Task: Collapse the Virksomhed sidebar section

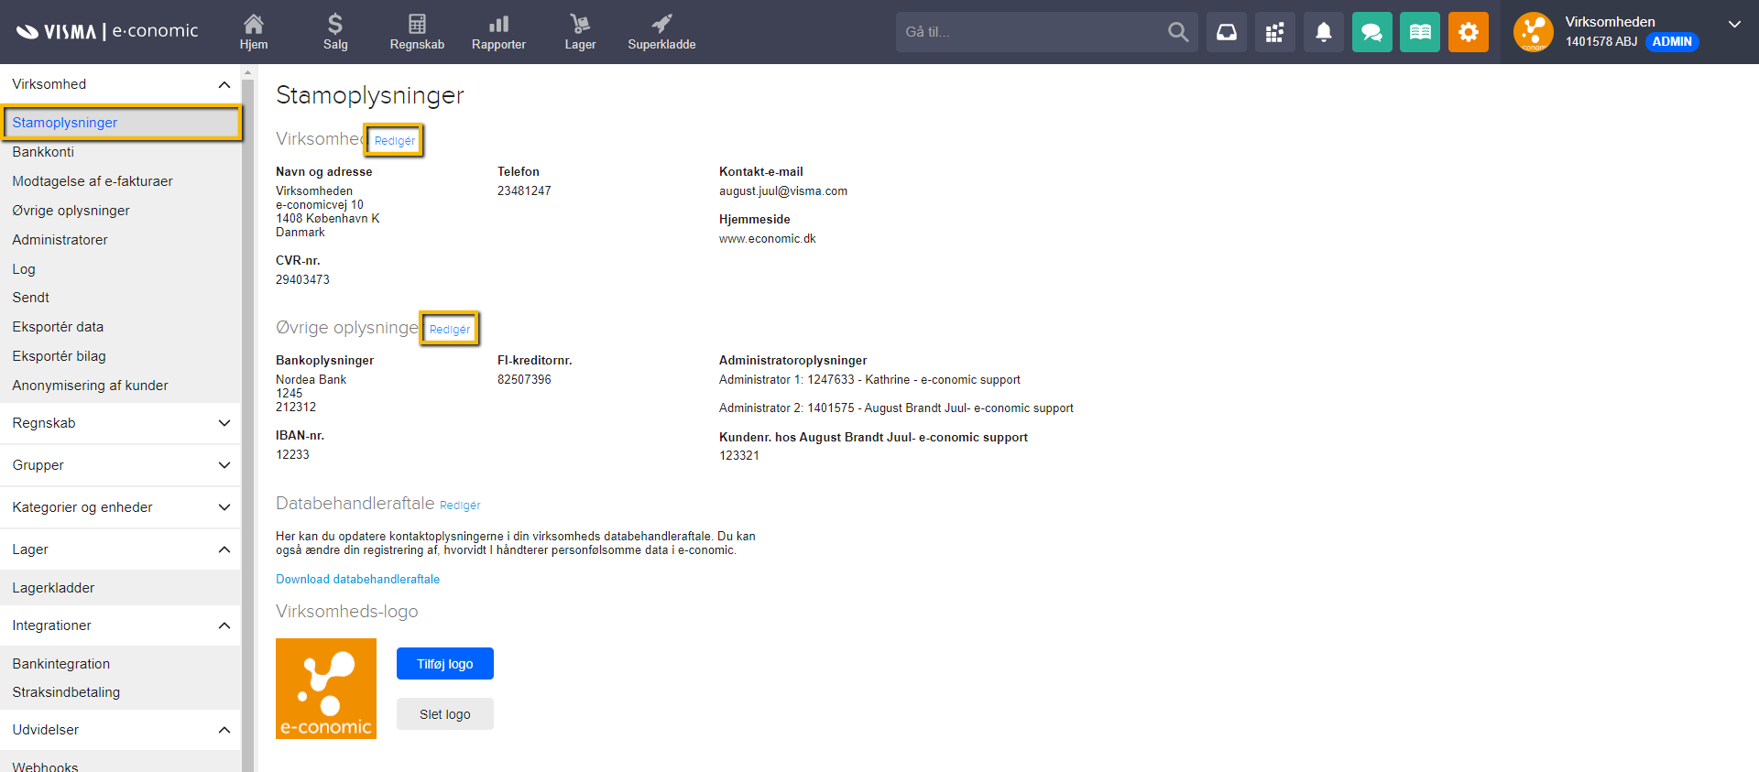Action: point(224,84)
